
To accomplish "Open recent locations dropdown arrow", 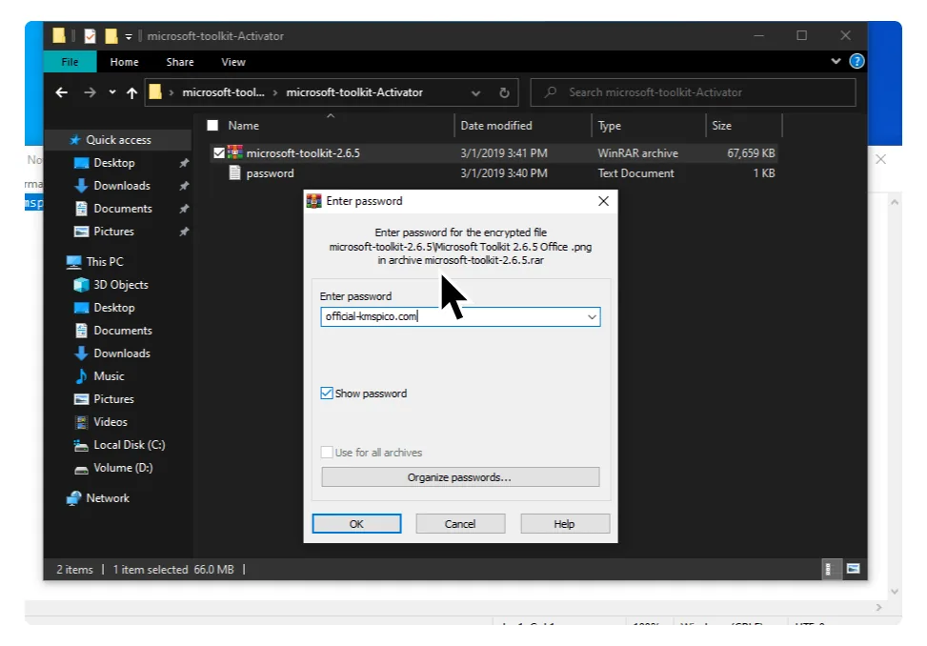I will pyautogui.click(x=112, y=92).
